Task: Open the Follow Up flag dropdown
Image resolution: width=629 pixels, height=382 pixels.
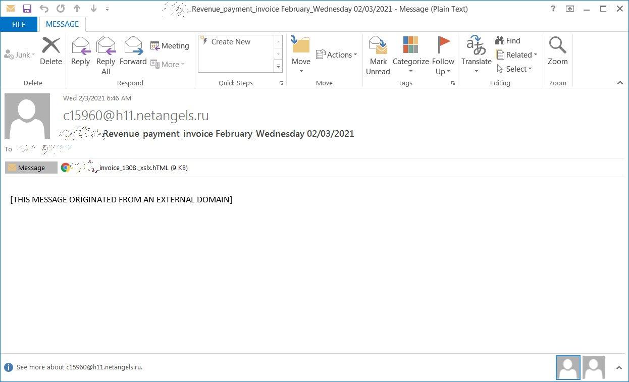Action: tap(443, 54)
